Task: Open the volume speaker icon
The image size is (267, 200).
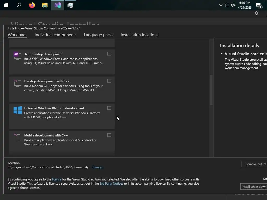Action: pyautogui.click(x=233, y=5)
